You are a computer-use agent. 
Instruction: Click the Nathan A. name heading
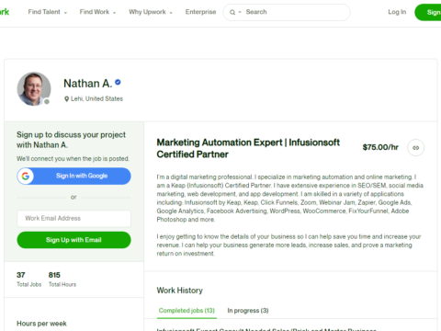88,84
